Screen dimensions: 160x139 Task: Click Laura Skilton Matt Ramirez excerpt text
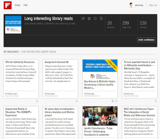pos(21,126)
